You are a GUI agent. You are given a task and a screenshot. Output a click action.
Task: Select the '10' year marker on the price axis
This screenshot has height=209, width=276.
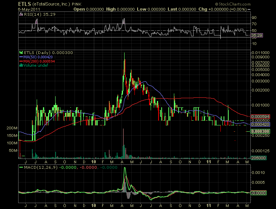click(93, 162)
